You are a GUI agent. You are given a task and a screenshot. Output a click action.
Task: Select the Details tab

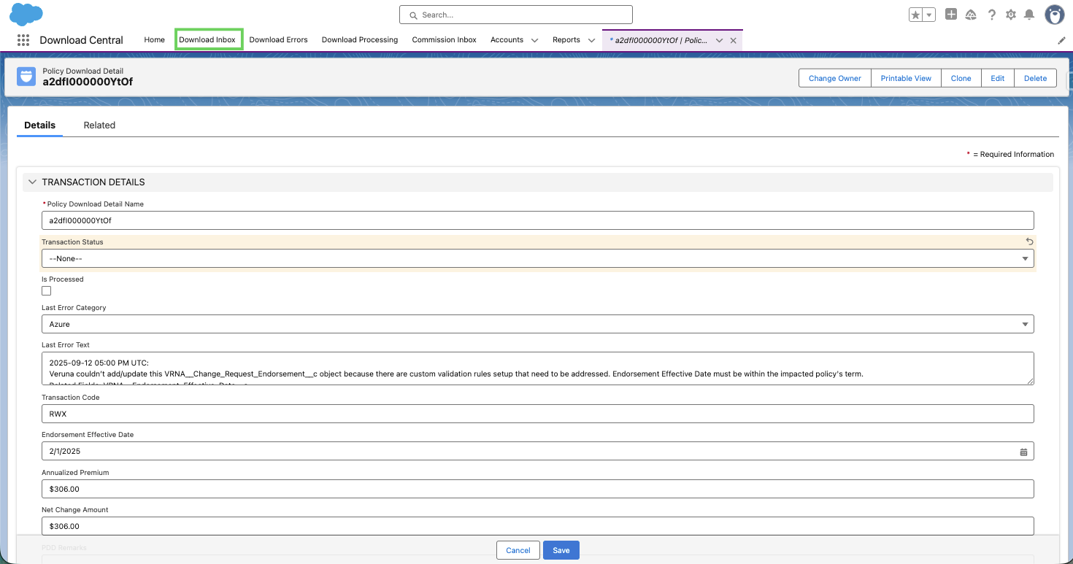(x=39, y=125)
